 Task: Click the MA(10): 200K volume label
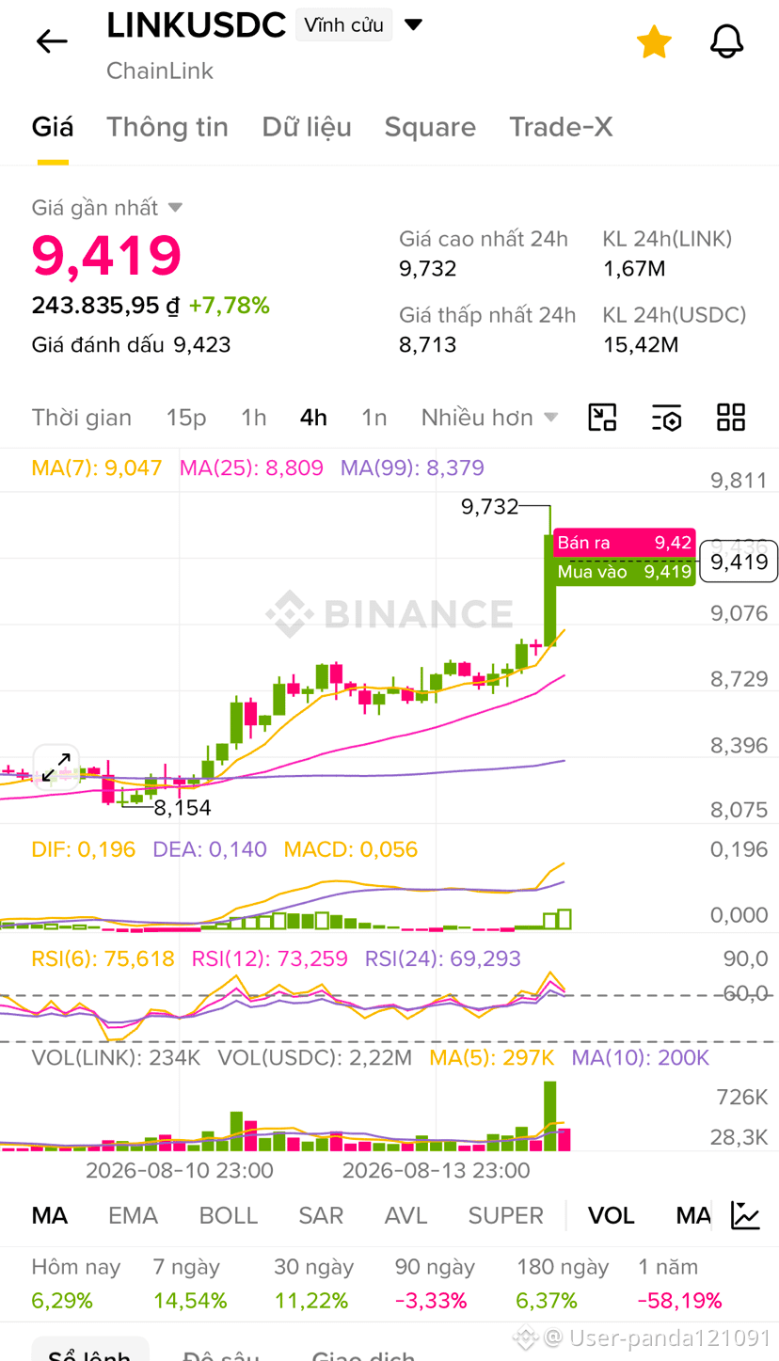pyautogui.click(x=641, y=1057)
